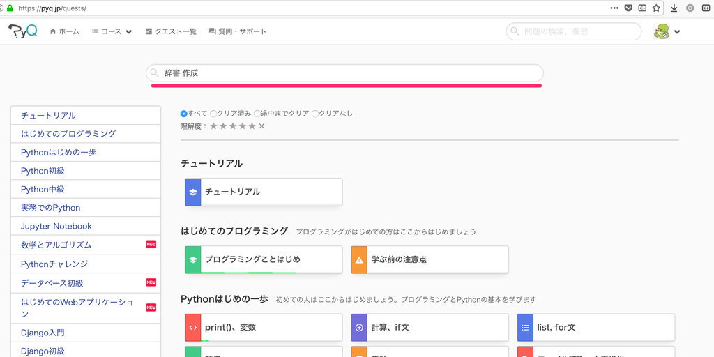714x357 pixels.
Task: Set 理解度 to three stars
Action: (233, 126)
